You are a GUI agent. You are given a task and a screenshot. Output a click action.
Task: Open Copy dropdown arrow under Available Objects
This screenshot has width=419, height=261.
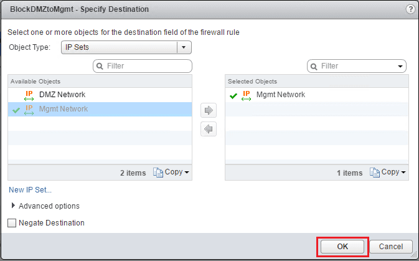point(187,173)
